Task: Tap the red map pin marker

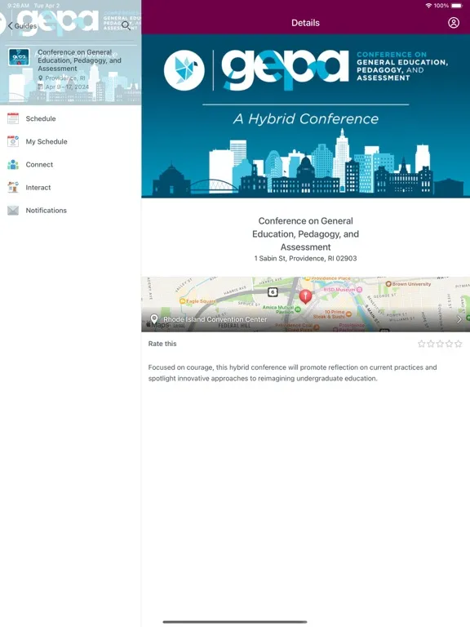Action: click(x=305, y=296)
